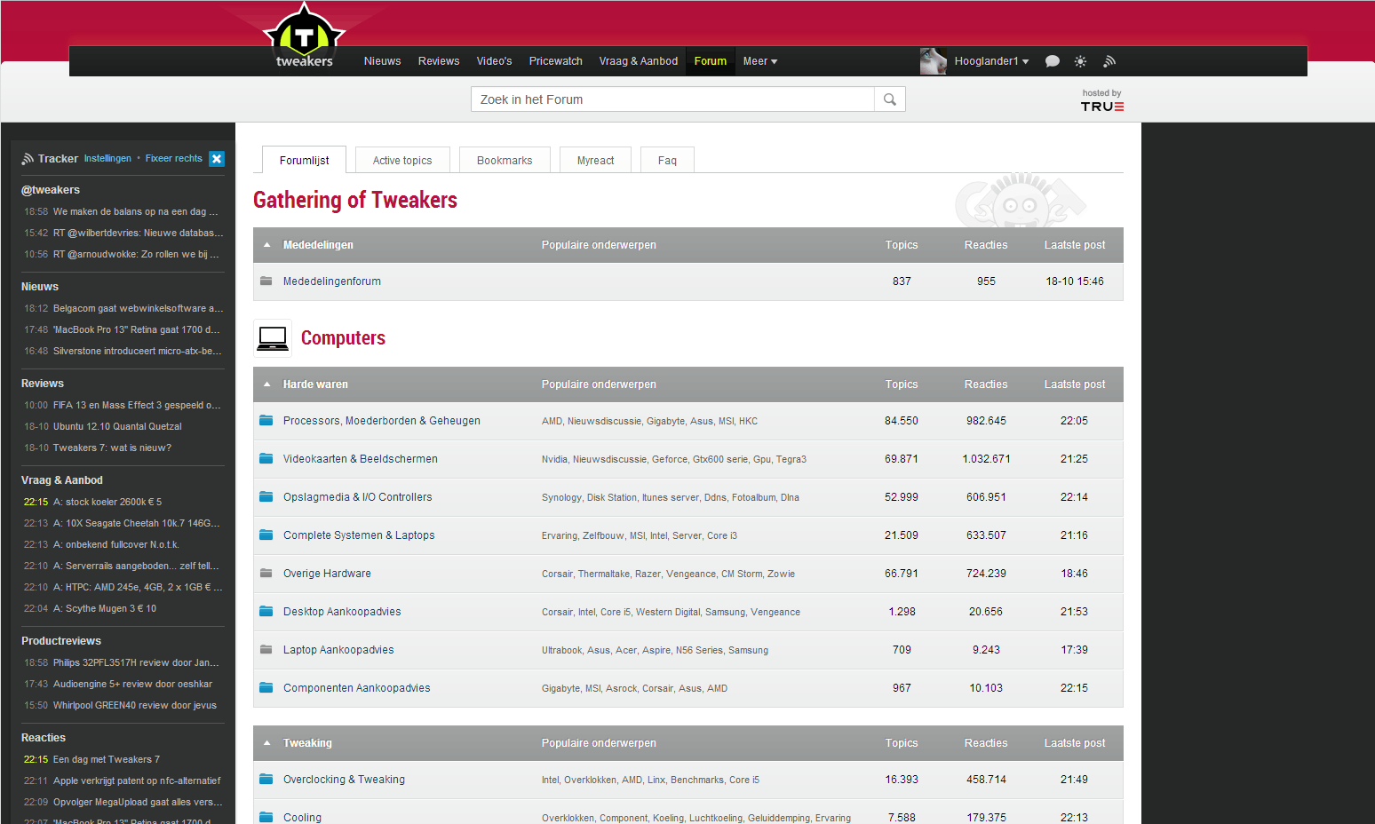Switch to the Bookmarks tab
The height and width of the screenshot is (824, 1375).
(505, 160)
